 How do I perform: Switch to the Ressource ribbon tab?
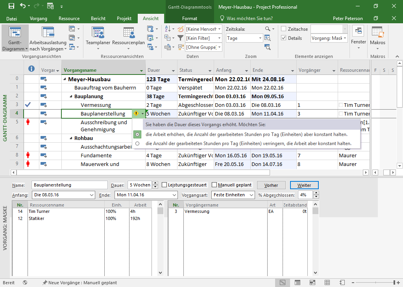click(x=69, y=19)
